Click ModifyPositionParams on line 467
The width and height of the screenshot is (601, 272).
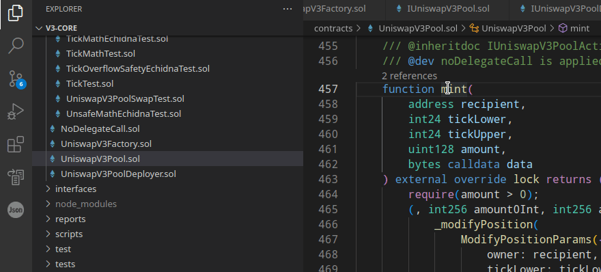point(527,239)
